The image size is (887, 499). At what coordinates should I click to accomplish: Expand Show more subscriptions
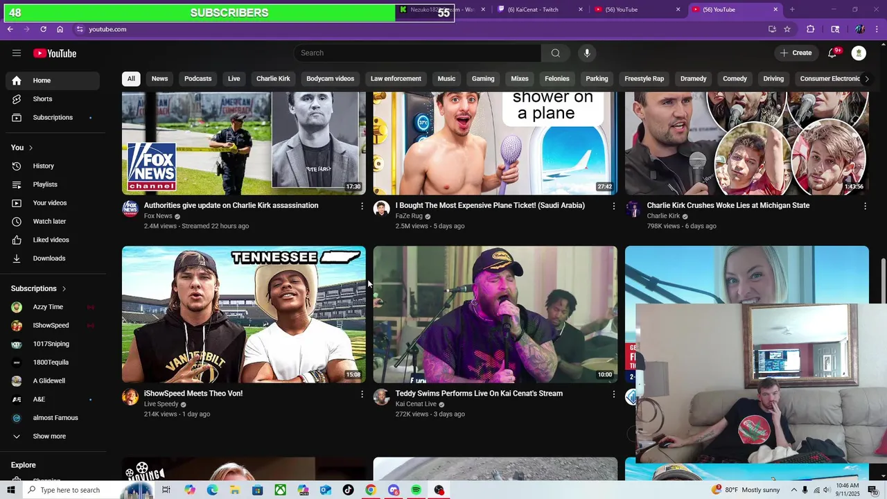[53, 437]
